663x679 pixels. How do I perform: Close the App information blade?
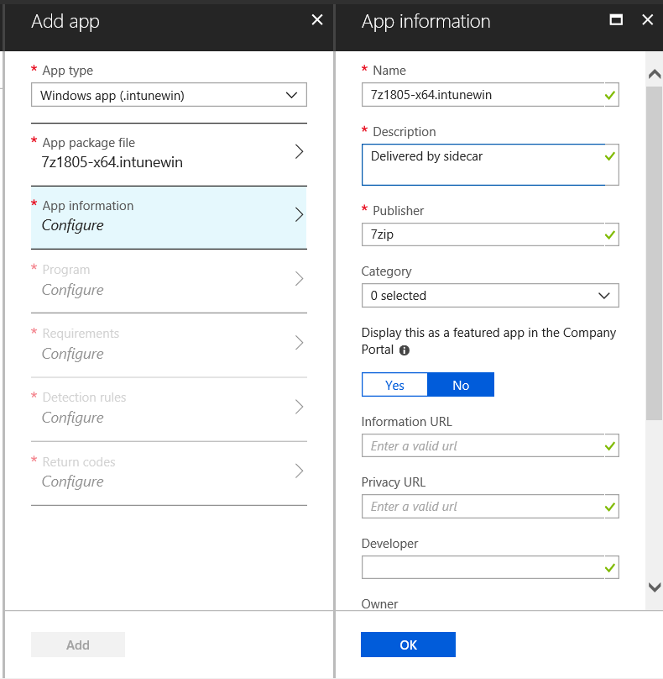pyautogui.click(x=647, y=20)
